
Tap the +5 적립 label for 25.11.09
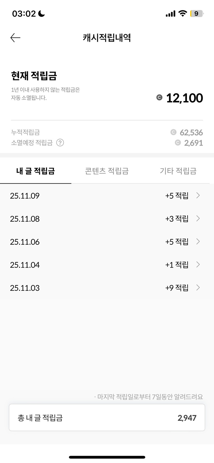(x=177, y=196)
